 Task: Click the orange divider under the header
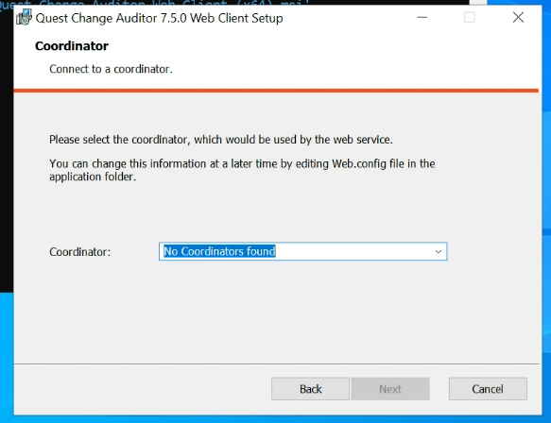pos(276,91)
